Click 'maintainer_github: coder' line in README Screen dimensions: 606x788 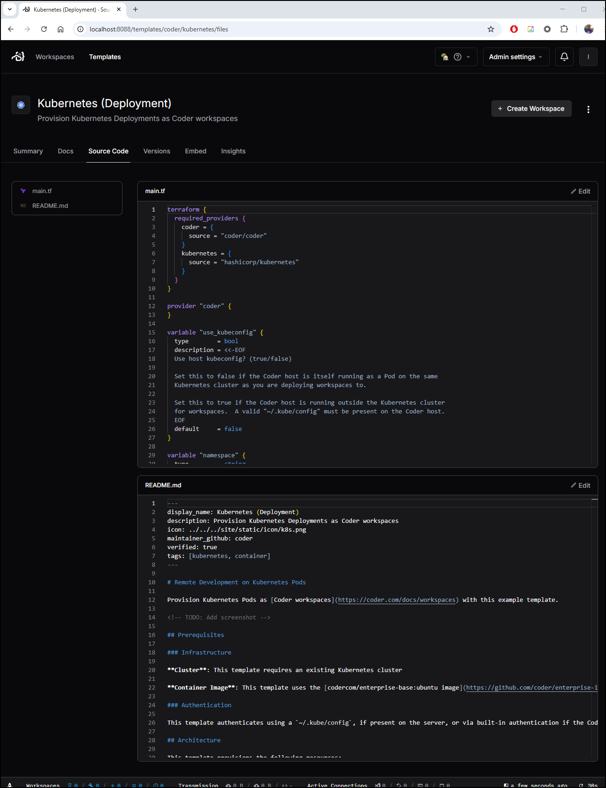[210, 539]
